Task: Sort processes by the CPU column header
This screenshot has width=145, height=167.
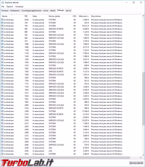Action: pos(74,16)
